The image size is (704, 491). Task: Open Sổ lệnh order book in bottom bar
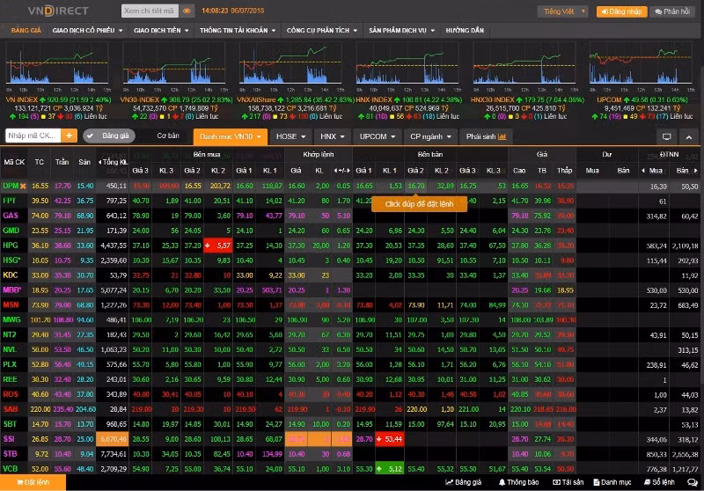(658, 482)
